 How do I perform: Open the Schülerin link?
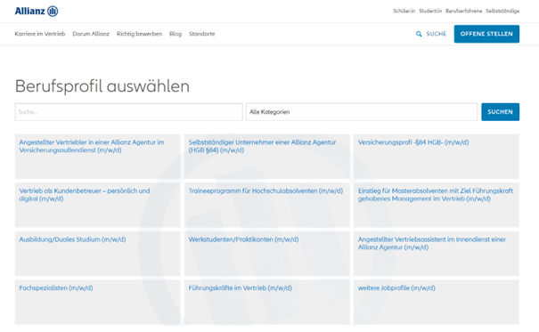coord(404,11)
